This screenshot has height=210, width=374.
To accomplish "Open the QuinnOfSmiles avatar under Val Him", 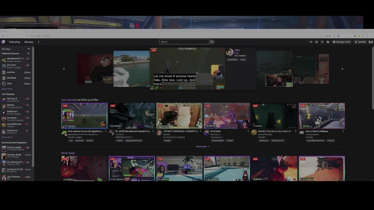I will [x=254, y=133].
